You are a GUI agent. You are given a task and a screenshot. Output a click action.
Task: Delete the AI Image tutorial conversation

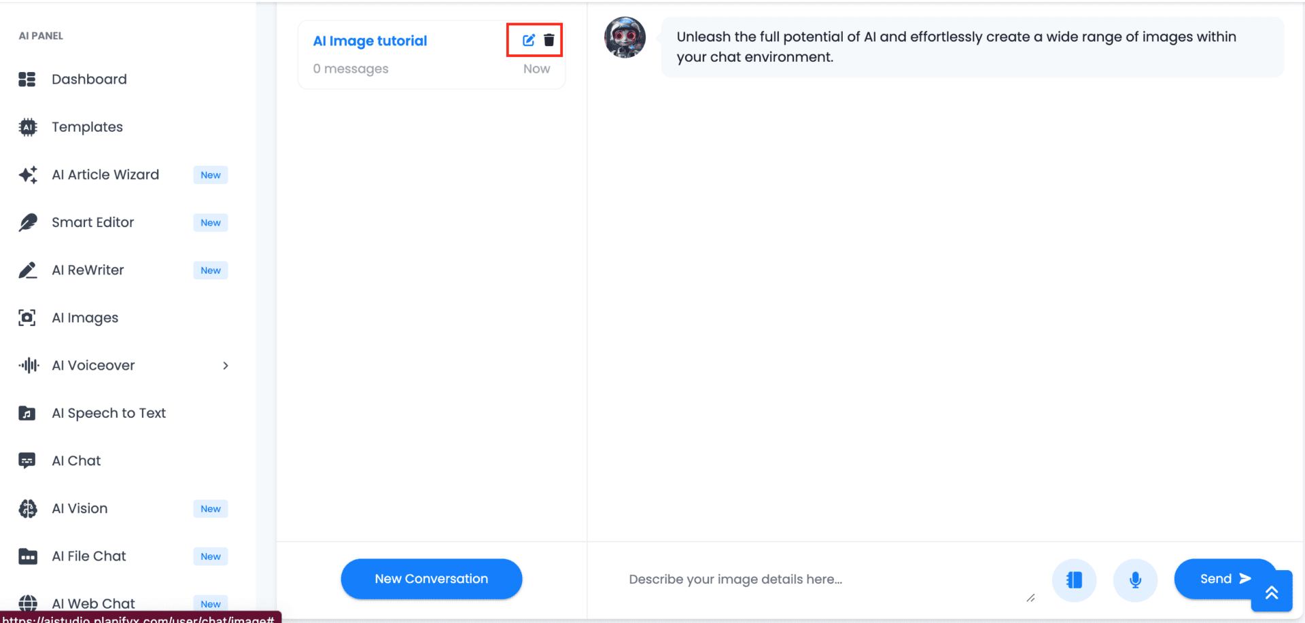[x=549, y=40]
